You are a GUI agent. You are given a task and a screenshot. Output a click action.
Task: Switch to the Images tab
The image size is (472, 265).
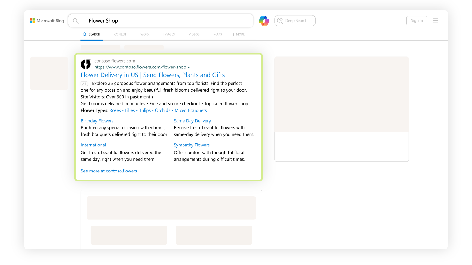[x=169, y=34]
